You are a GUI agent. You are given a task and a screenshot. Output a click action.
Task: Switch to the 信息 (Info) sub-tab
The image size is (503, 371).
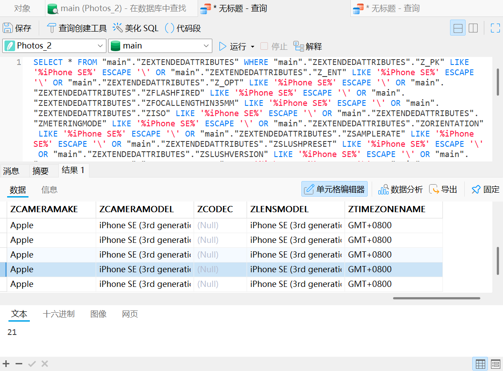click(x=49, y=190)
